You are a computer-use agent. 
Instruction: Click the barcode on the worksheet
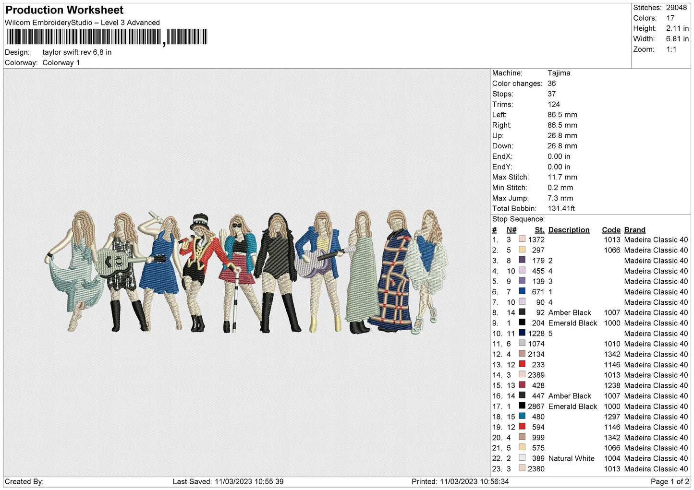pos(107,37)
